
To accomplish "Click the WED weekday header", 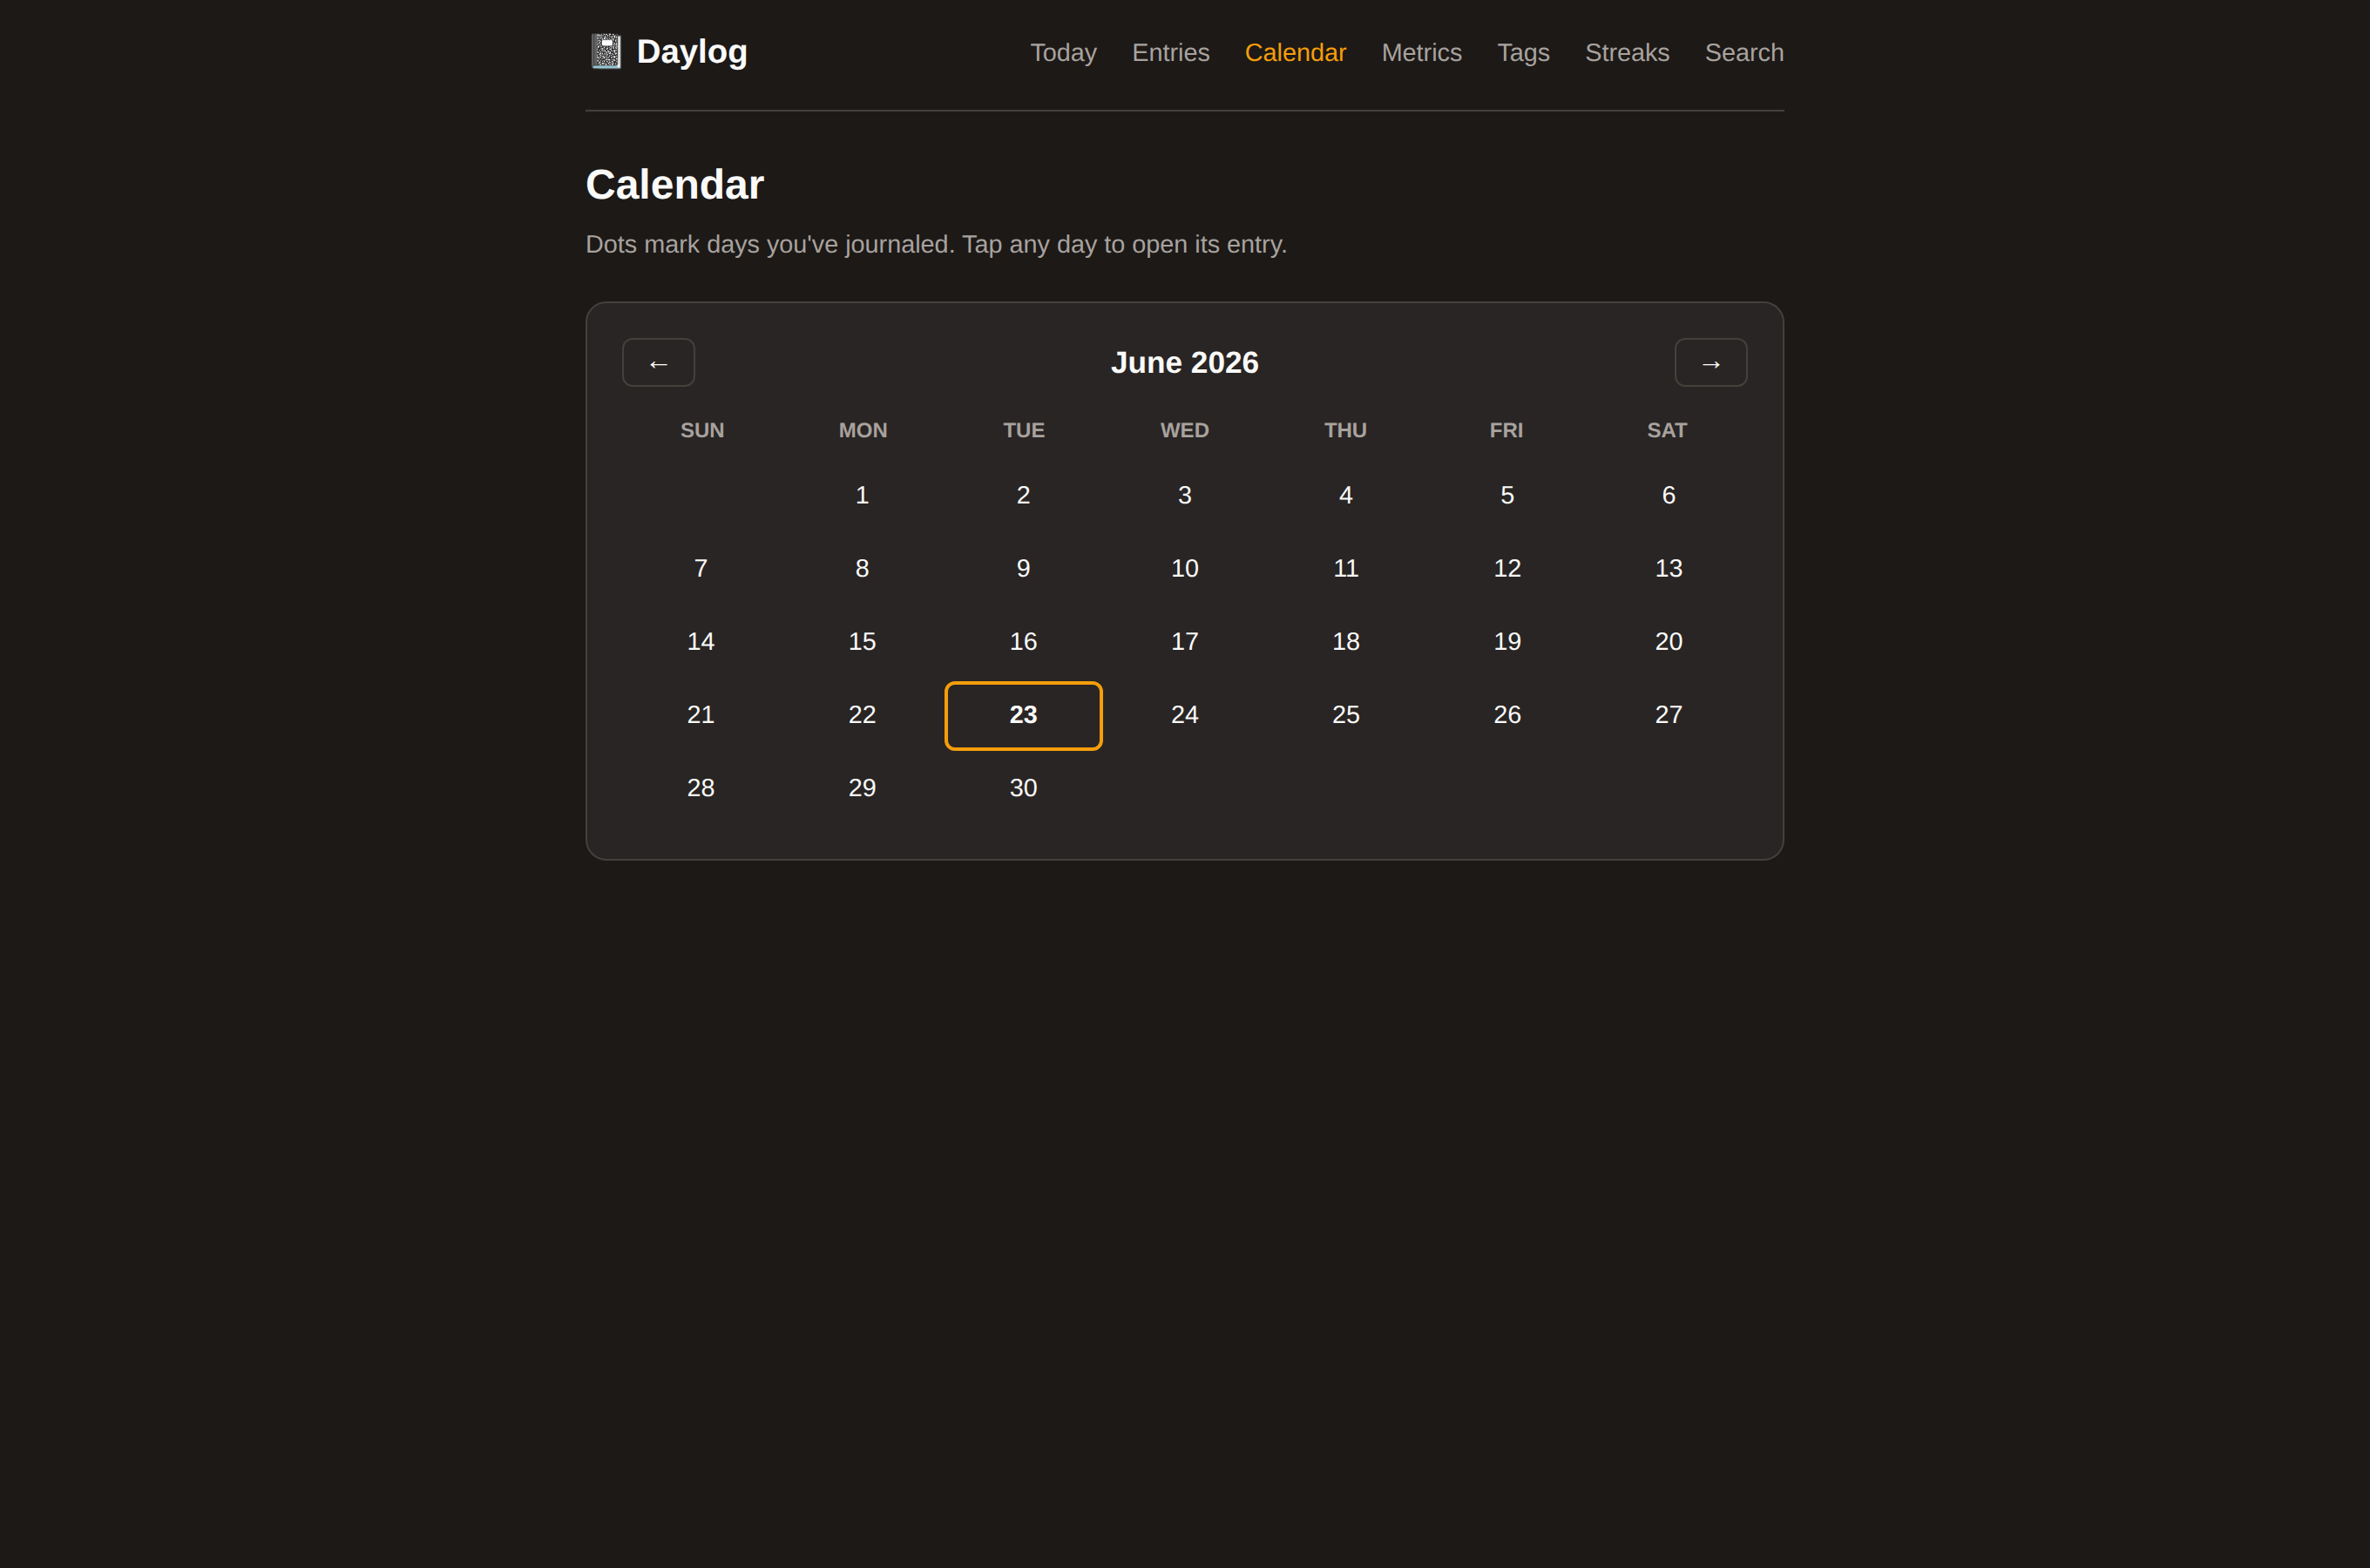I will click(1185, 430).
